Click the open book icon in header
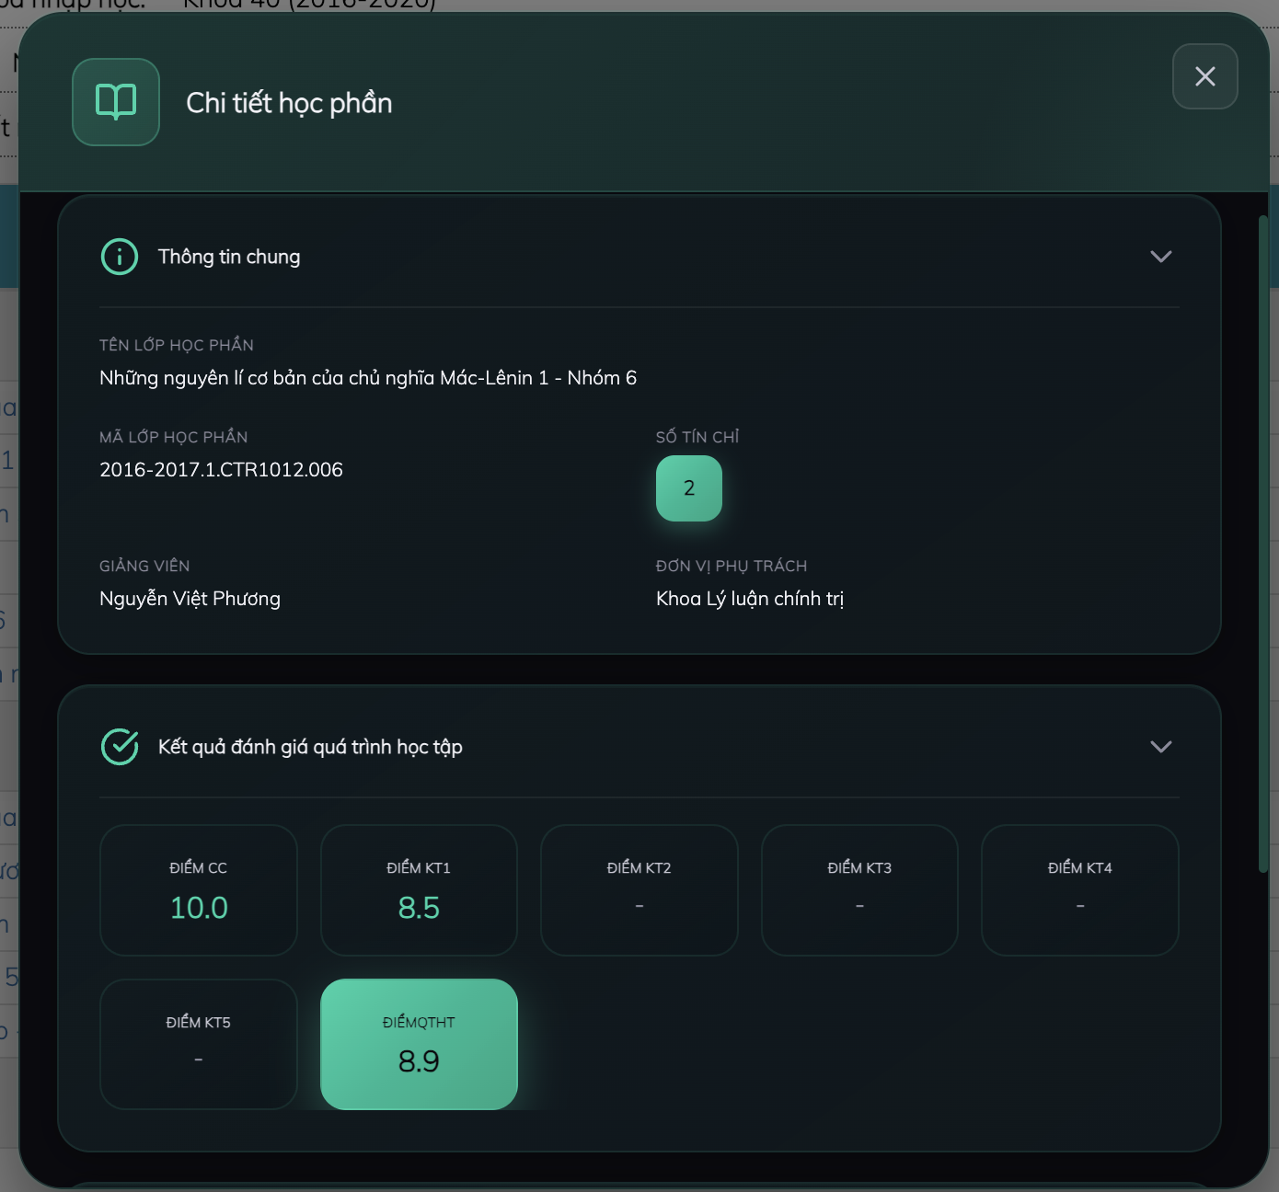 (116, 102)
